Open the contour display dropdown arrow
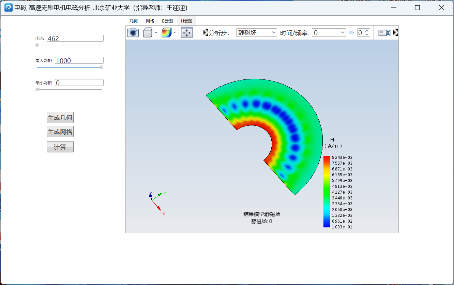Image resolution: width=454 pixels, height=285 pixels. click(x=175, y=33)
